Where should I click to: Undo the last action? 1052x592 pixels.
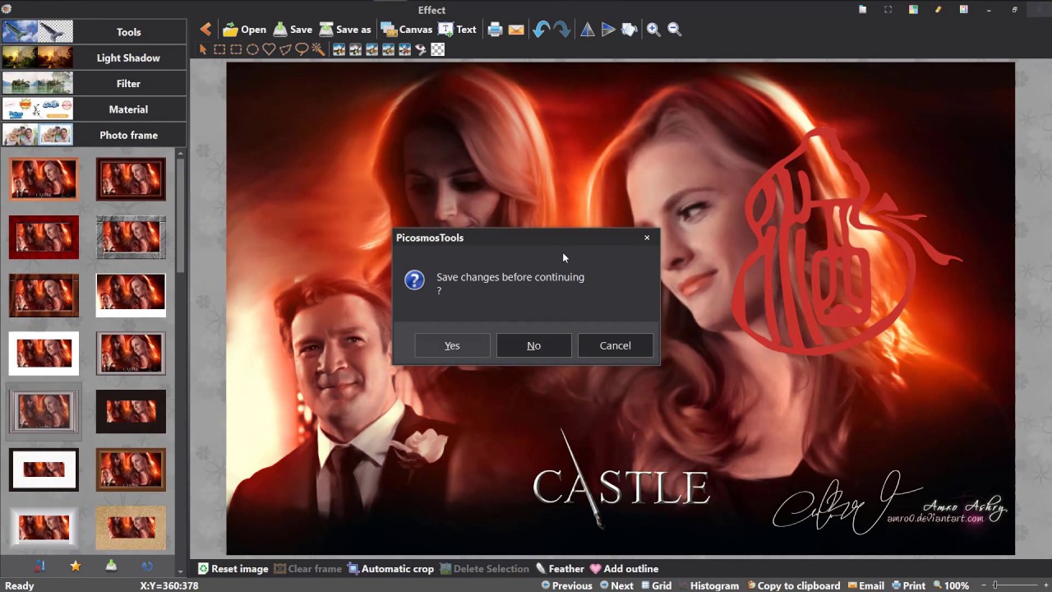click(541, 30)
